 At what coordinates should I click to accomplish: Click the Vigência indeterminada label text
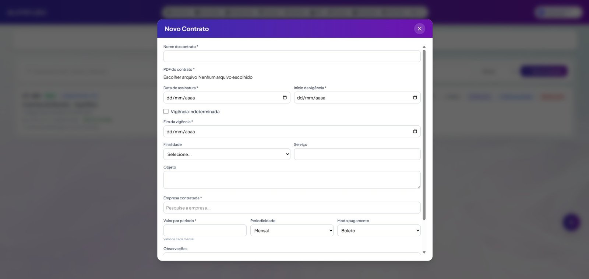(195, 112)
